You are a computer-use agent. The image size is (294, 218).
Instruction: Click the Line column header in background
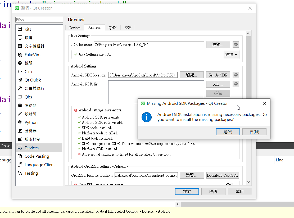279,160
